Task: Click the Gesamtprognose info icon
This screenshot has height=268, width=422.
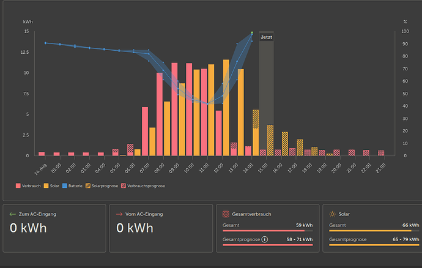Action: (264, 240)
